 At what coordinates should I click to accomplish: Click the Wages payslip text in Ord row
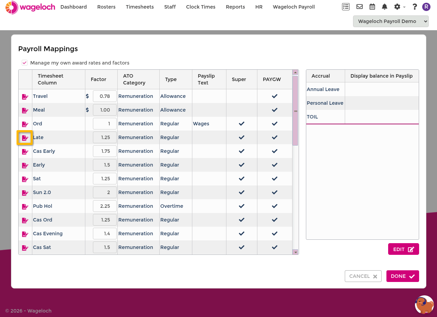pos(201,124)
